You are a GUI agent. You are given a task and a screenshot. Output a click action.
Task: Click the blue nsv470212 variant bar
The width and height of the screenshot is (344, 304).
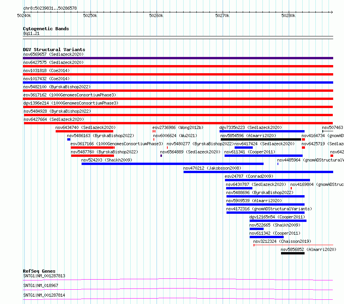coord(258,172)
